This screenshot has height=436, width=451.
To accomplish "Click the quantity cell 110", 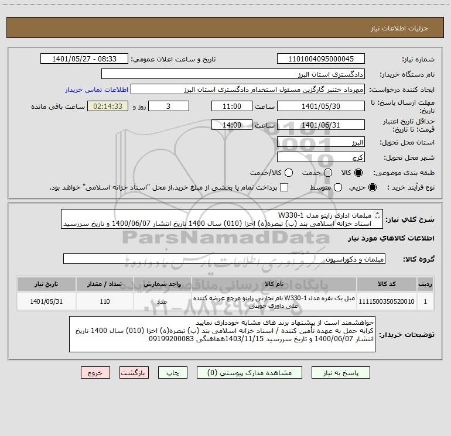I will pyautogui.click(x=105, y=301).
